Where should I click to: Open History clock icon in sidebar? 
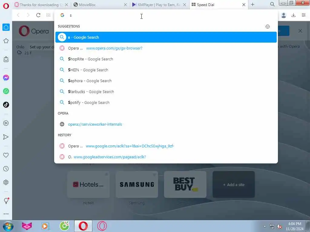(6, 169)
